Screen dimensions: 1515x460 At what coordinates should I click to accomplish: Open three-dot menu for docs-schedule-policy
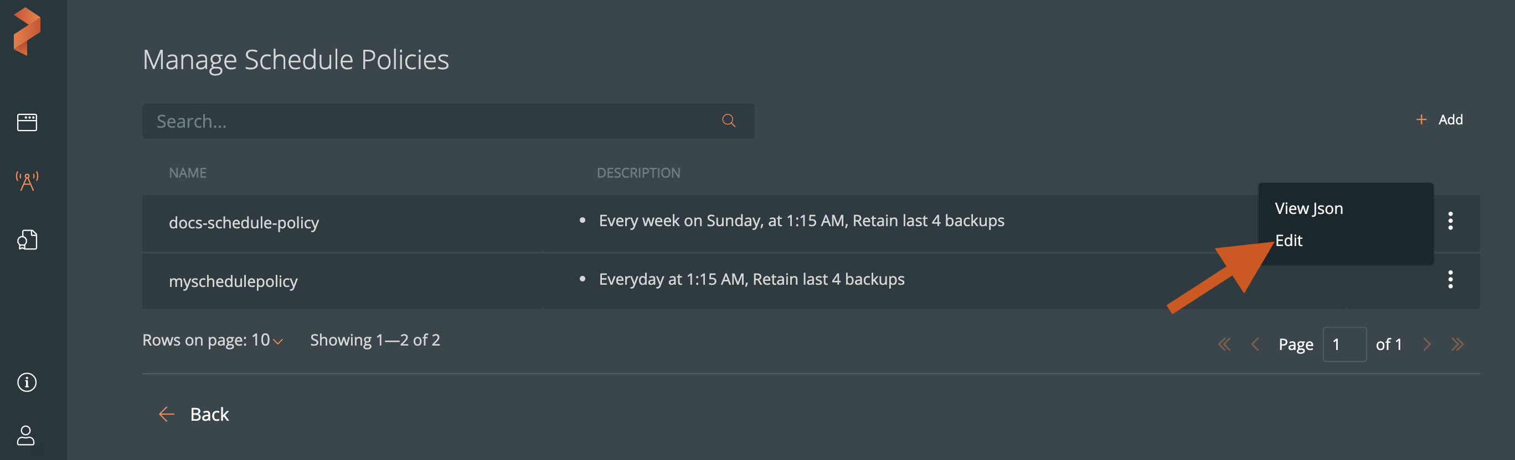point(1450,221)
